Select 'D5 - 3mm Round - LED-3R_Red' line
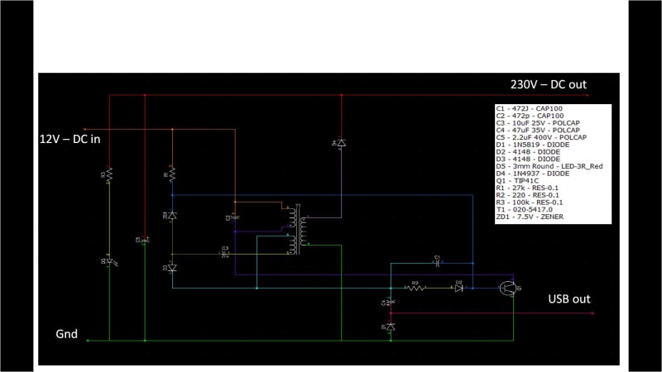The width and height of the screenshot is (662, 372). coord(549,166)
